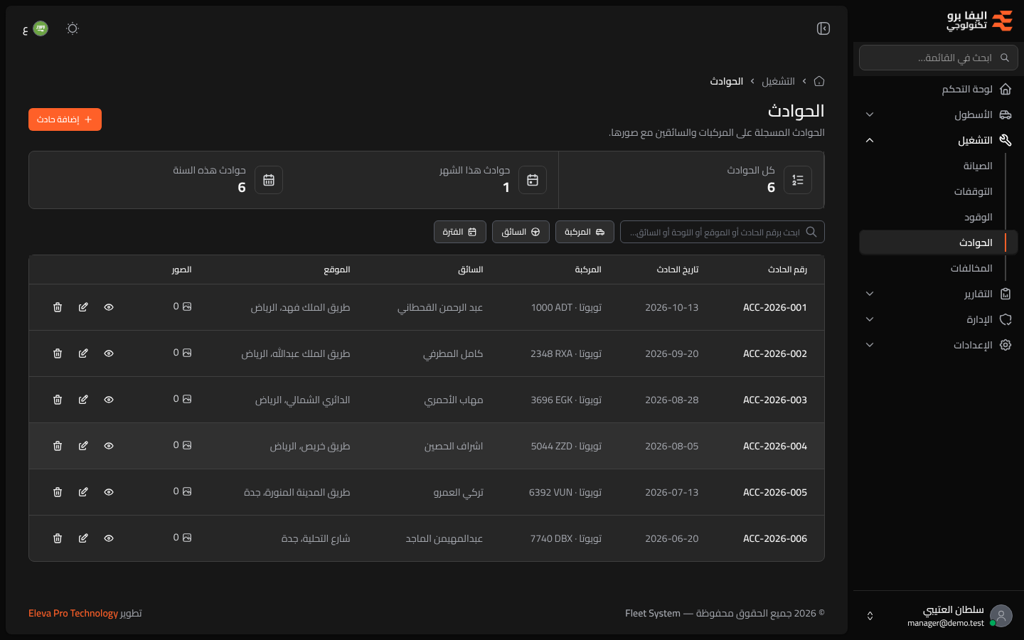This screenshot has height=640, width=1024.
Task: Open the السائق driver filter dropdown
Action: point(521,232)
